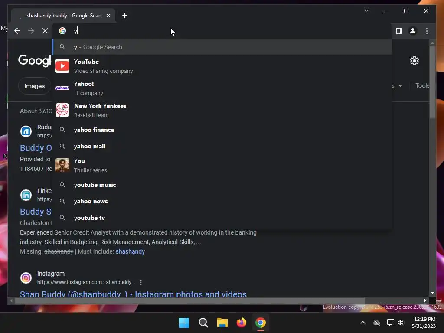Open the 'Buddy S' LinkedIn result link
Image resolution: width=444 pixels, height=333 pixels.
36,212
